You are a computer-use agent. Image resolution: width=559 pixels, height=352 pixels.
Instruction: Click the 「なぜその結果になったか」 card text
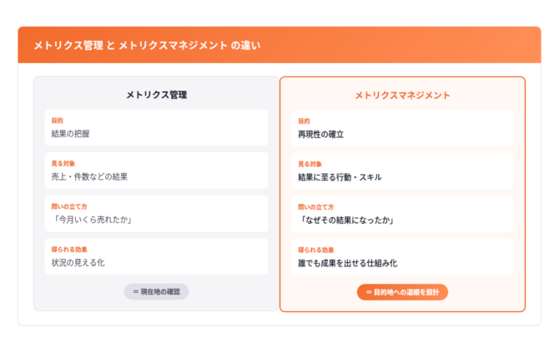[x=346, y=221]
